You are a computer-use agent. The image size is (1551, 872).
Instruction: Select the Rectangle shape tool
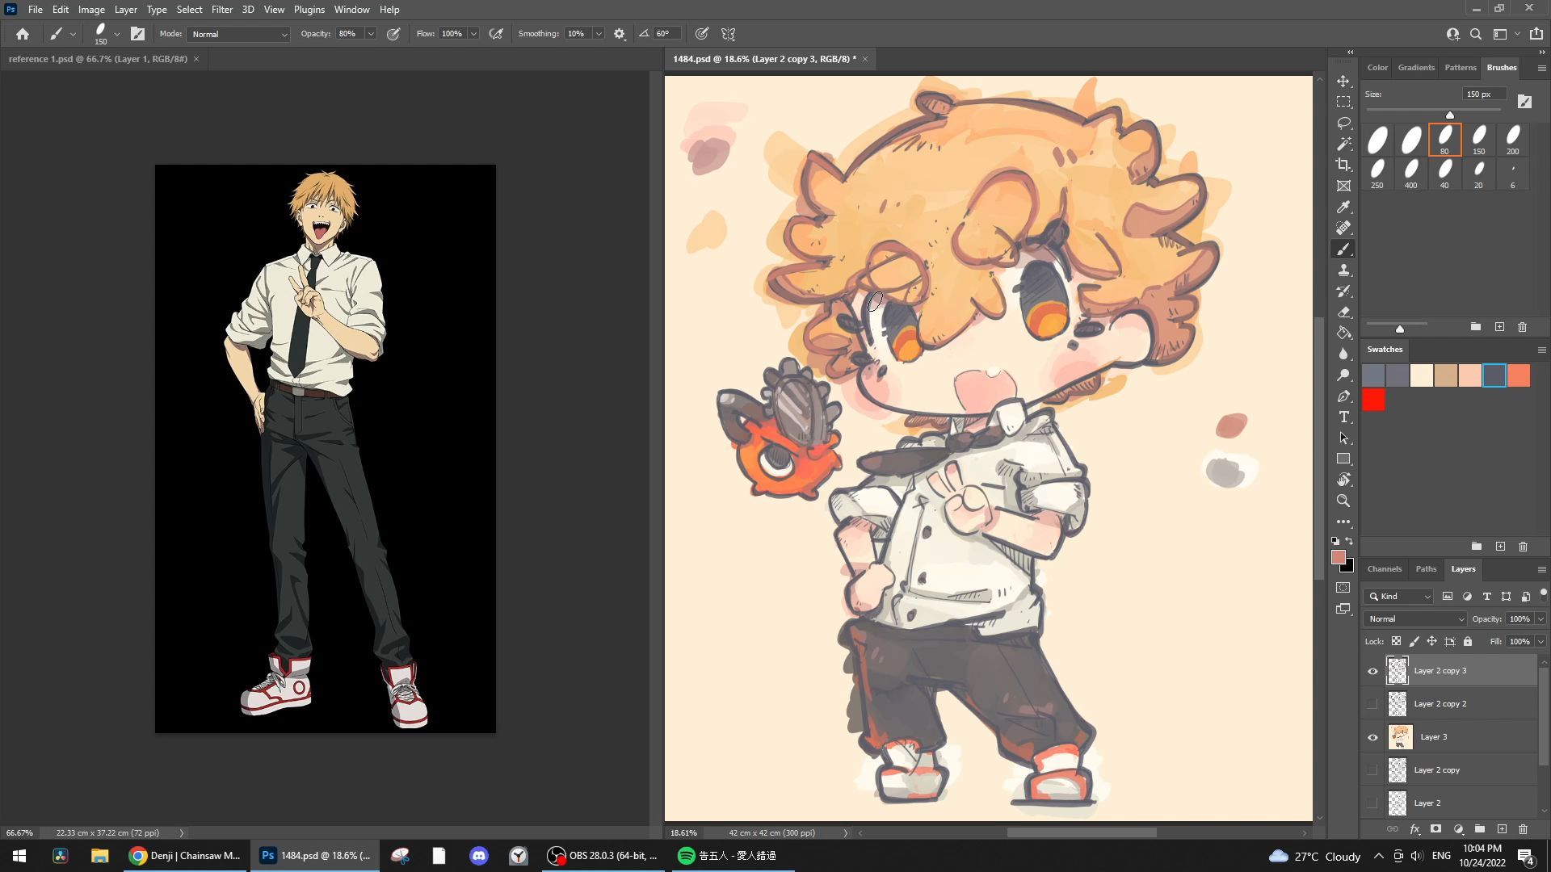[1343, 459]
